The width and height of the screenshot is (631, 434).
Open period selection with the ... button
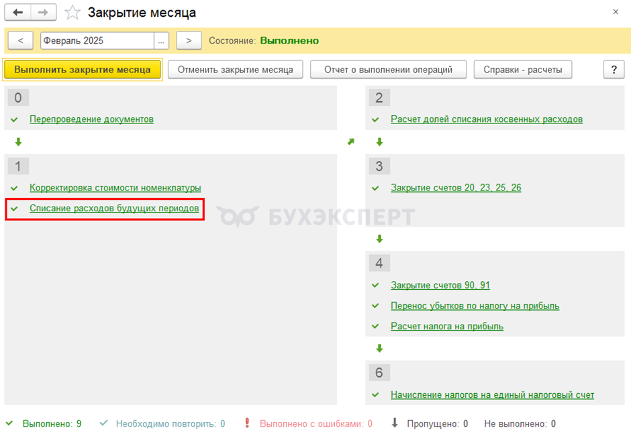pos(161,41)
